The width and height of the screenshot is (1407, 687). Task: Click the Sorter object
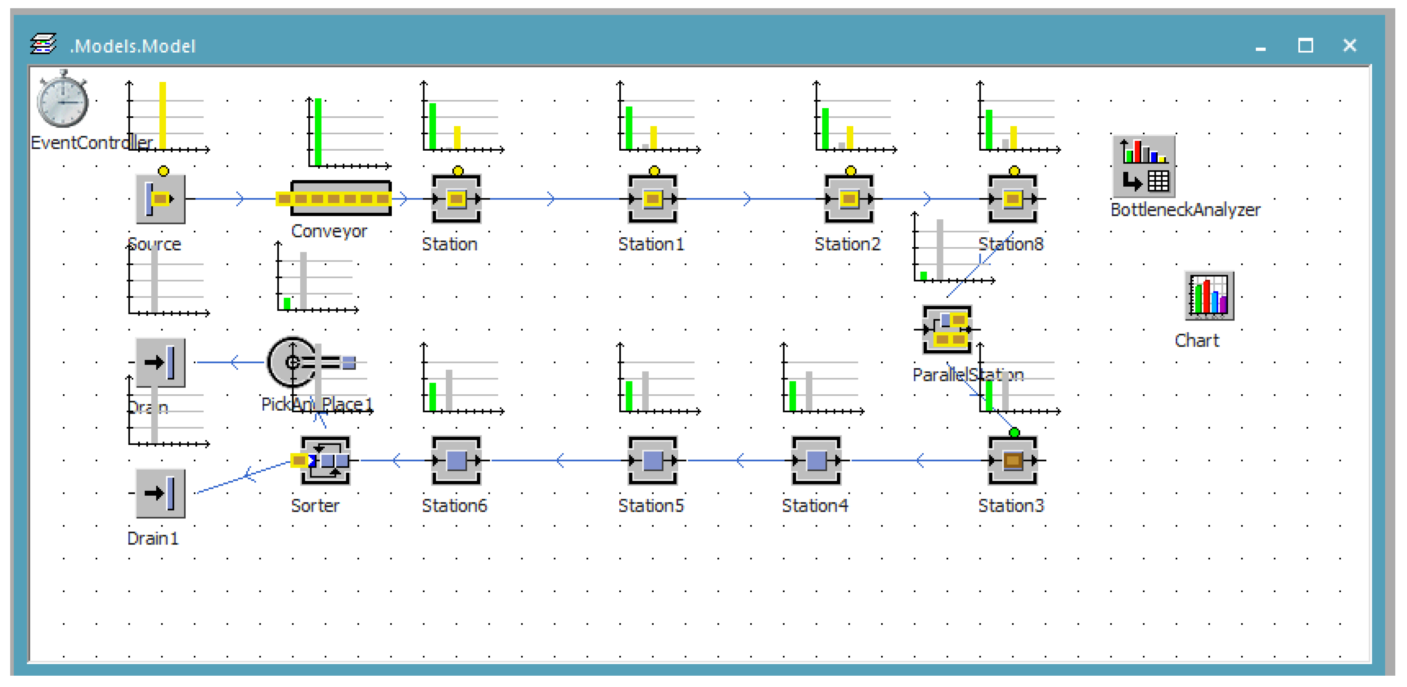[325, 461]
